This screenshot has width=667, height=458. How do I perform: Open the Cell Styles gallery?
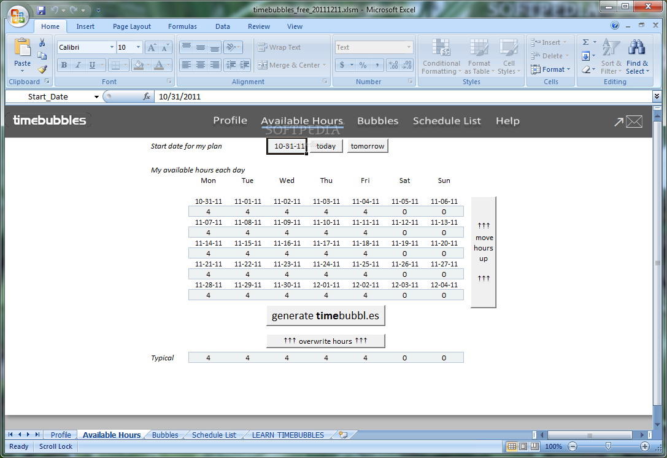(509, 56)
